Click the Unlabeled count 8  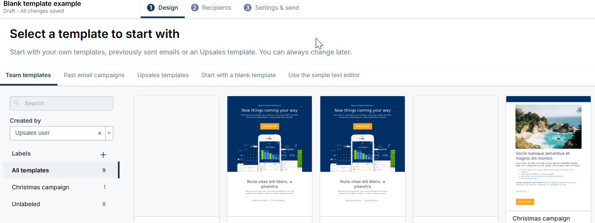[104, 204]
